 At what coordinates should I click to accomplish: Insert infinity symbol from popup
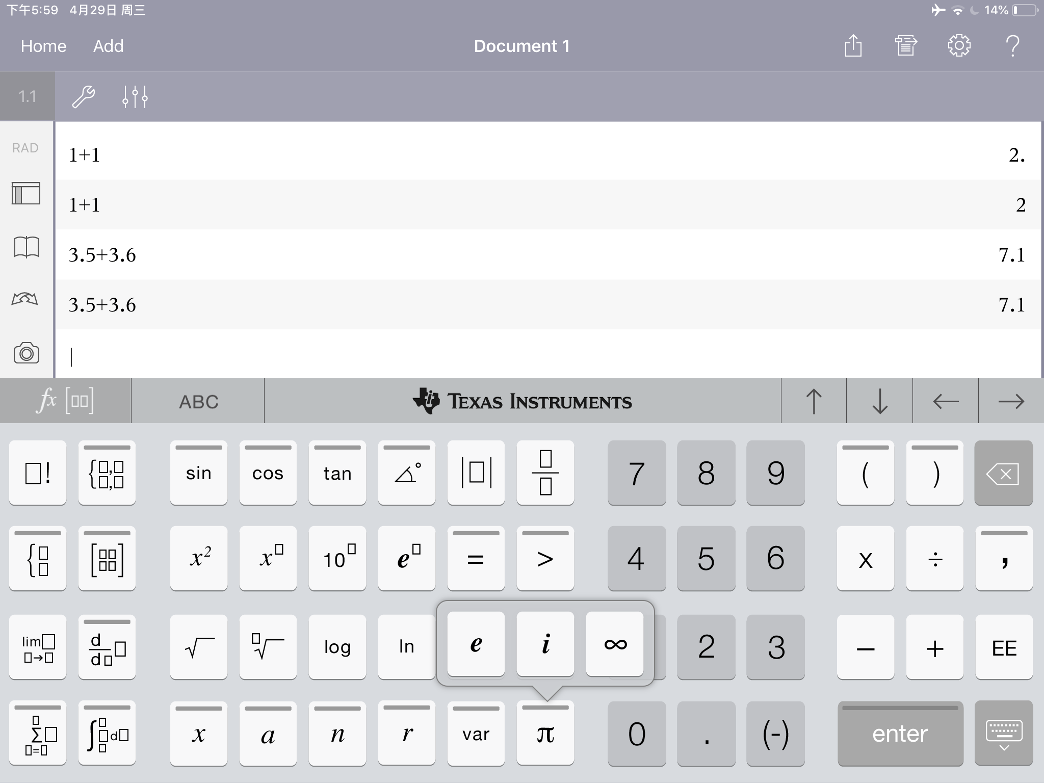click(615, 644)
